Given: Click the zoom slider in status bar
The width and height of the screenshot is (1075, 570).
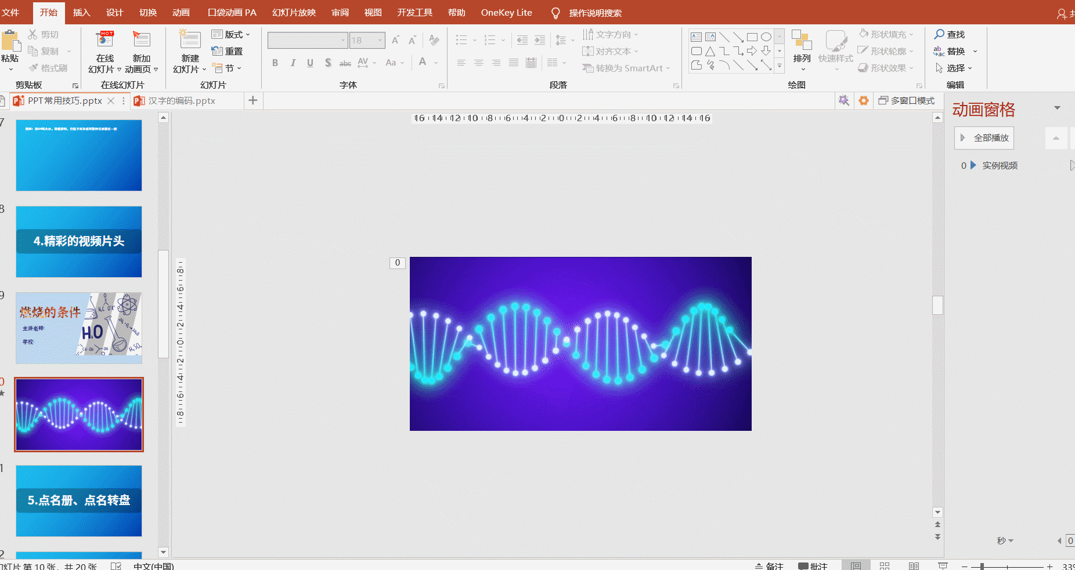Looking at the screenshot, I should [x=982, y=566].
